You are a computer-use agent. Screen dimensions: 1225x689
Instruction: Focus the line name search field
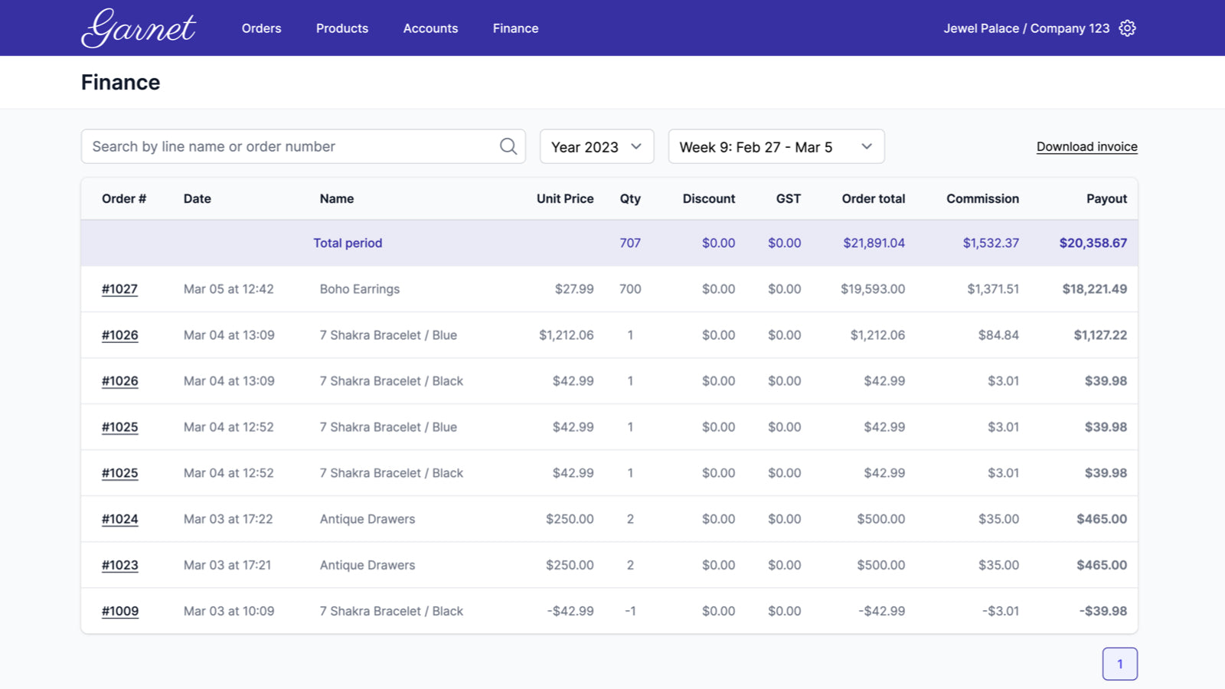[291, 146]
